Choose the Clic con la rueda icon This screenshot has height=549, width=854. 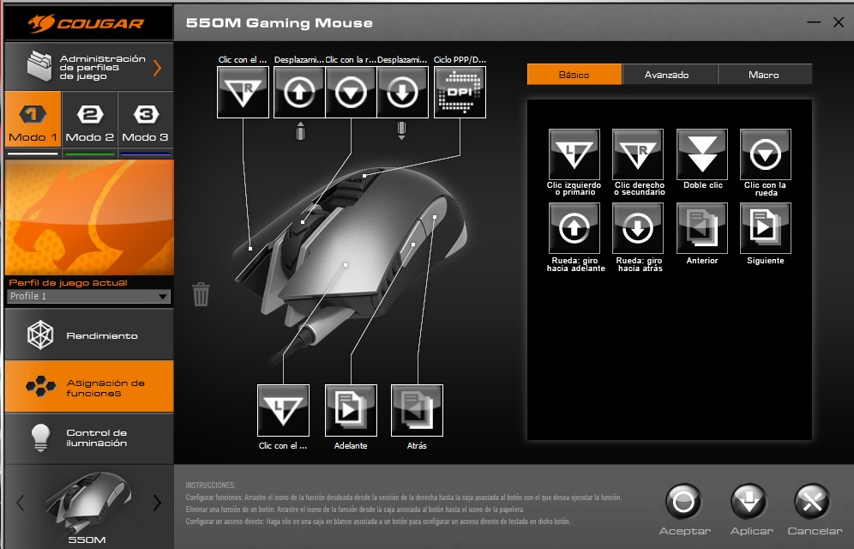click(x=765, y=154)
